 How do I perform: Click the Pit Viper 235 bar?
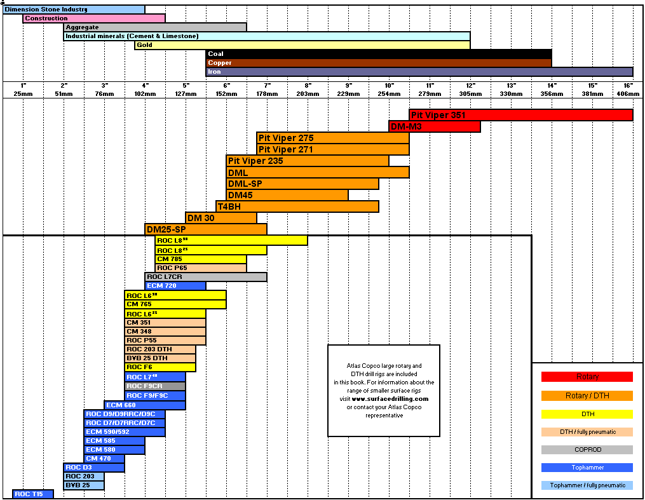(x=308, y=161)
